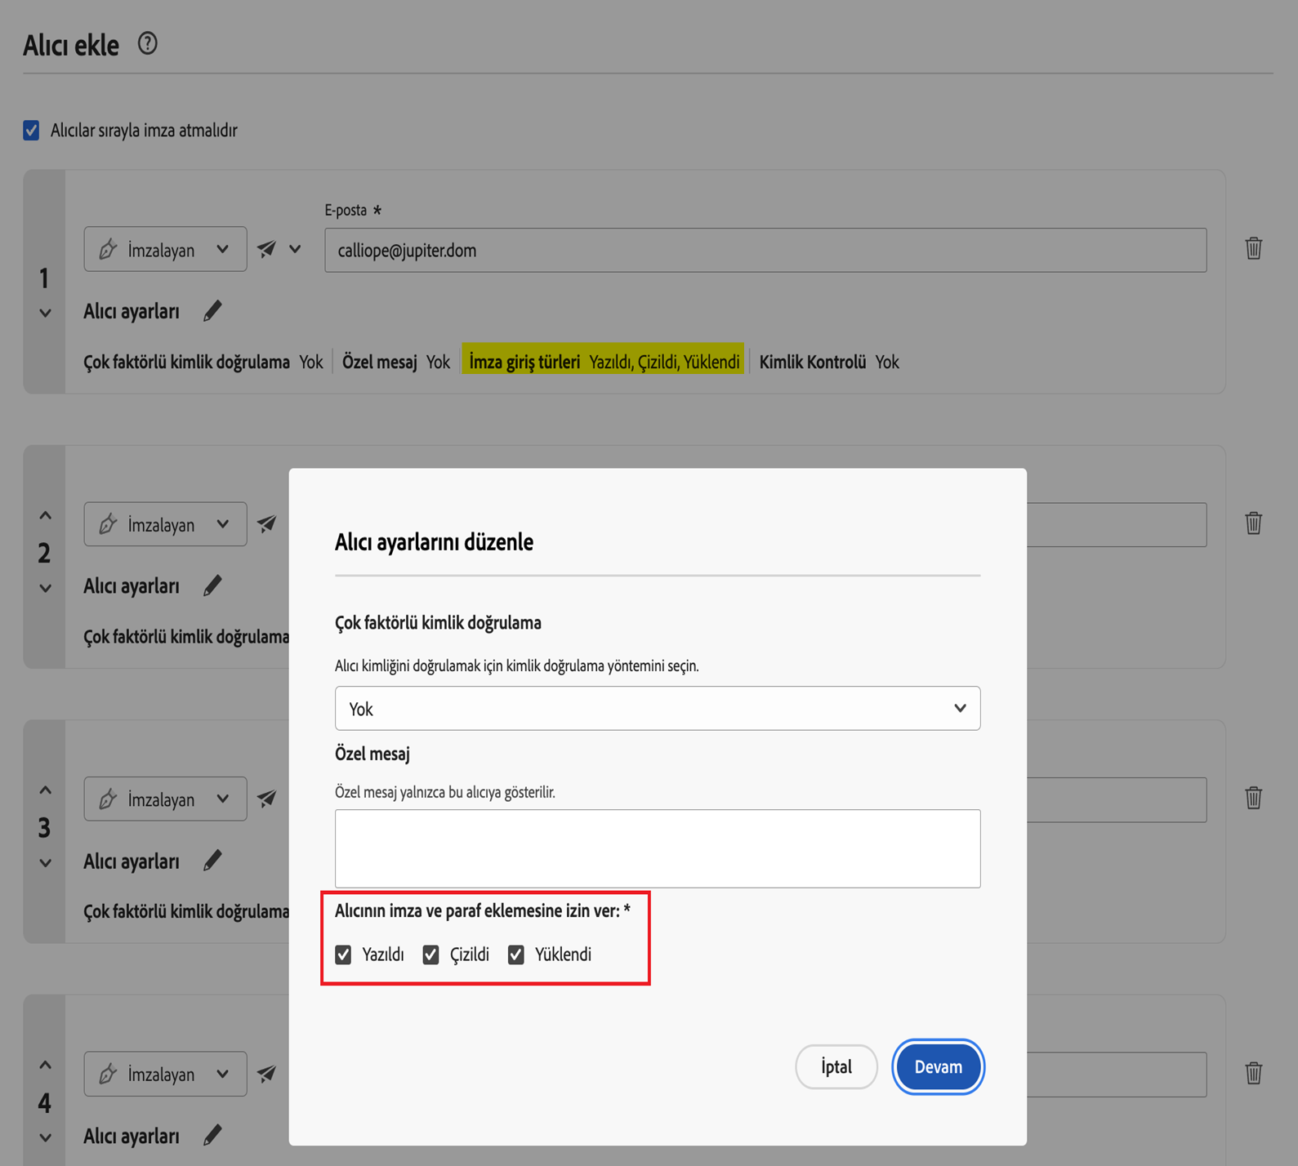Image resolution: width=1298 pixels, height=1166 pixels.
Task: Toggle the Çizildi checkbox
Action: (431, 955)
